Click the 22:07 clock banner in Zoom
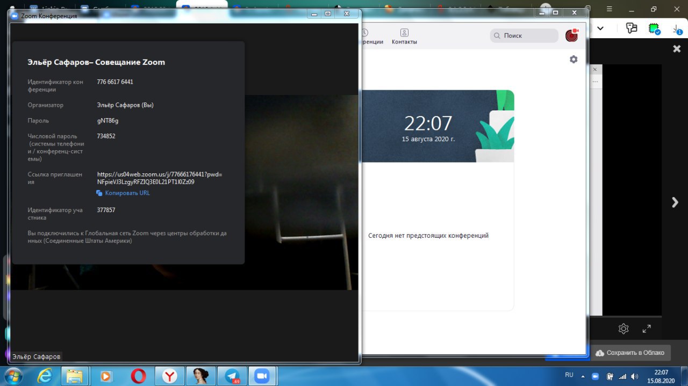 [x=428, y=123]
